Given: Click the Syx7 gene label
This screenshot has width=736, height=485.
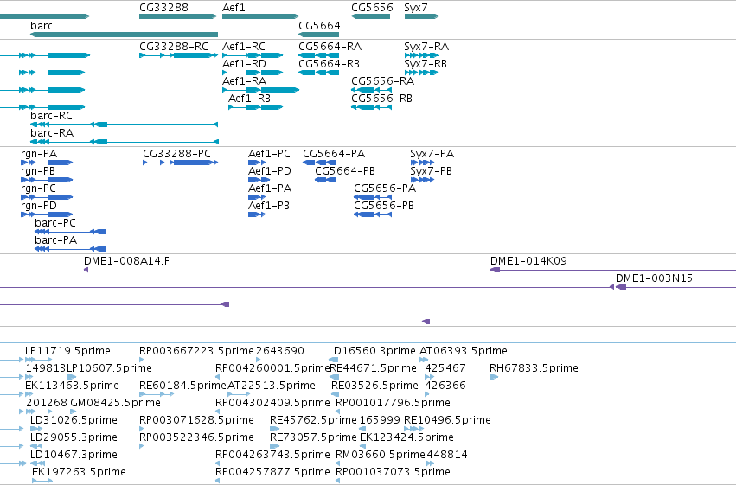Looking at the screenshot, I should [416, 8].
